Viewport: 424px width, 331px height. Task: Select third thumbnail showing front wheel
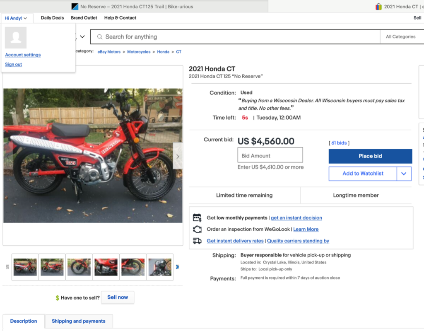click(x=79, y=267)
